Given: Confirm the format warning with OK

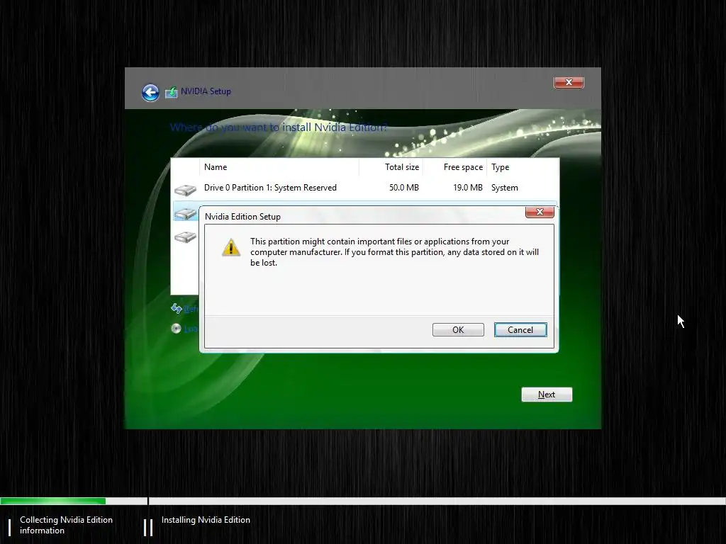Looking at the screenshot, I should pos(458,330).
